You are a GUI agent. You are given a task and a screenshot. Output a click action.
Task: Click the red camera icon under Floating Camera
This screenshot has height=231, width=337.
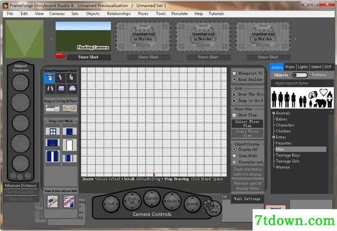click(60, 56)
